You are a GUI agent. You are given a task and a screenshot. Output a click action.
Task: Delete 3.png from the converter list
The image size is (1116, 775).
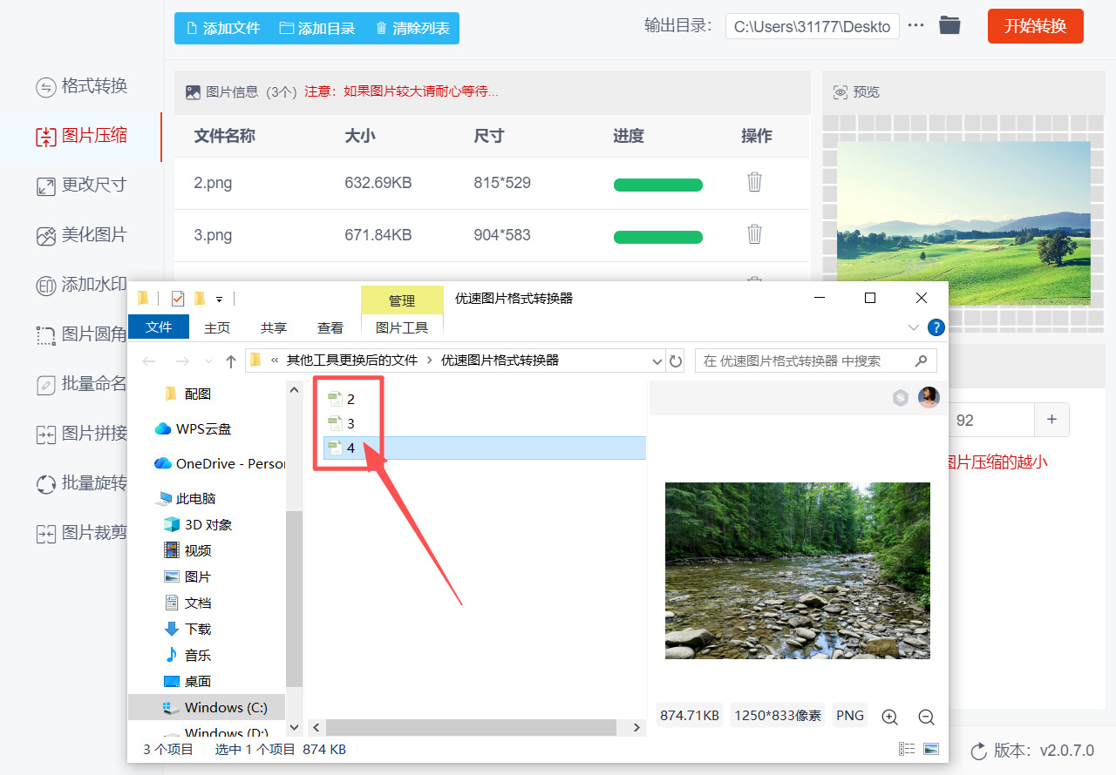click(754, 234)
